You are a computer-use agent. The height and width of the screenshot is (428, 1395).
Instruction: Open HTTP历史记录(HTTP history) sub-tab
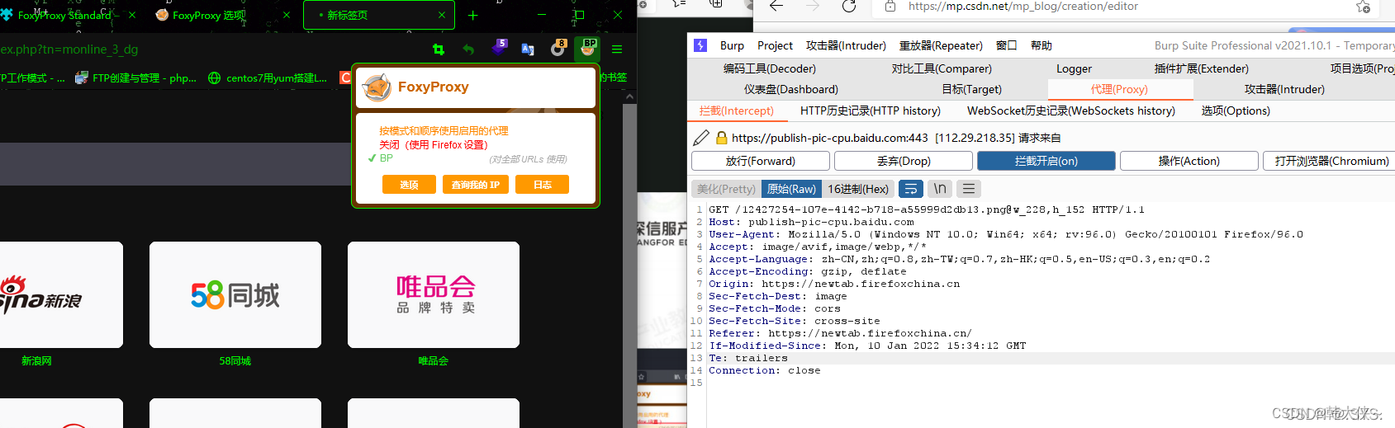(871, 111)
